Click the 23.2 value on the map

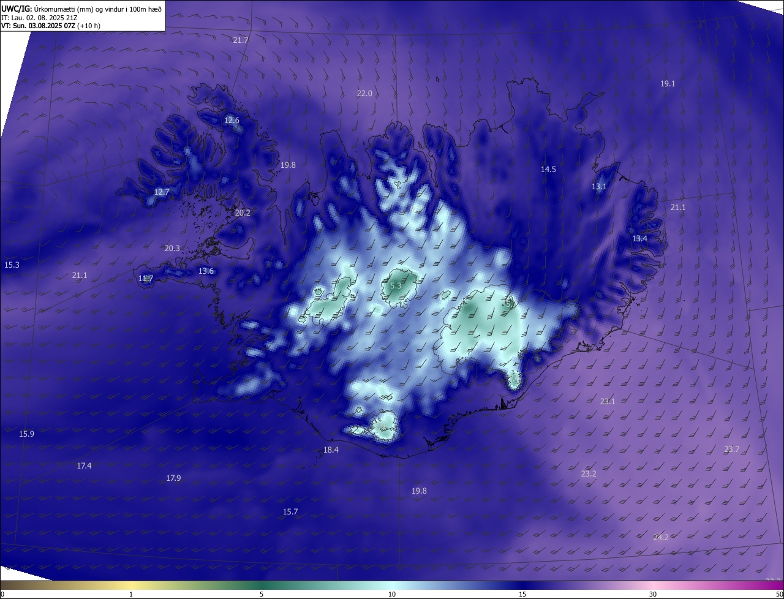pos(589,473)
